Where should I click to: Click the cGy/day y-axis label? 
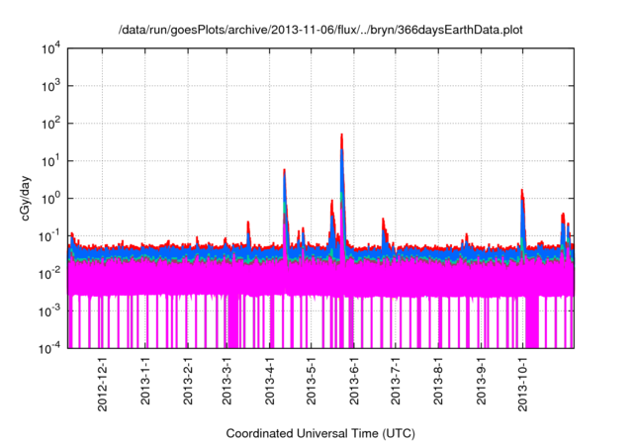pos(26,198)
